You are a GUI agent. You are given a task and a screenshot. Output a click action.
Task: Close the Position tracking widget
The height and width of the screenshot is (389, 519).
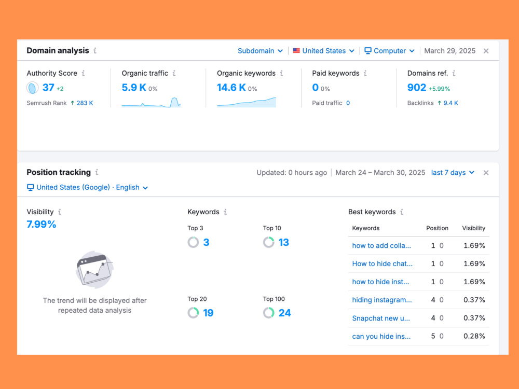[x=486, y=173]
